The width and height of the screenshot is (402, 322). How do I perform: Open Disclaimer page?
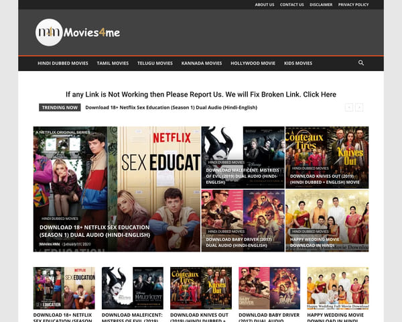pos(321,5)
